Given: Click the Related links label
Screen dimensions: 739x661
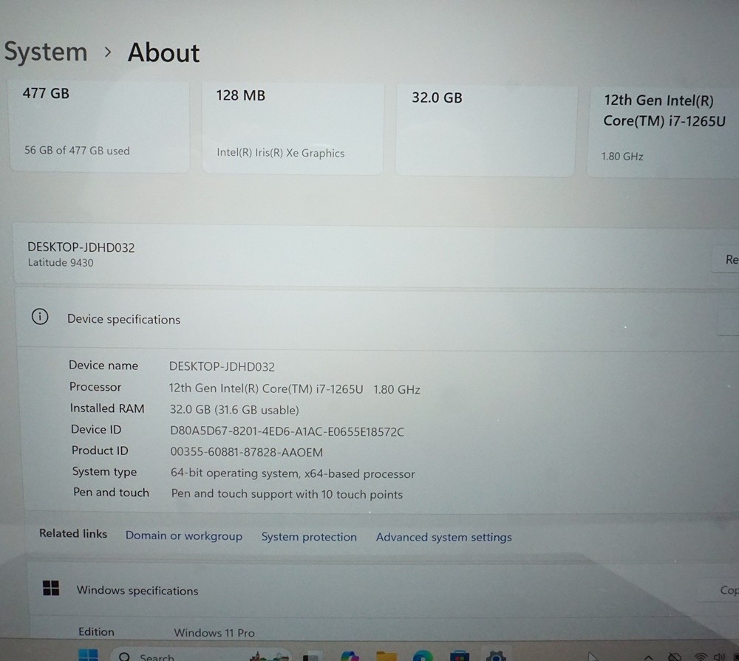Looking at the screenshot, I should tap(73, 533).
